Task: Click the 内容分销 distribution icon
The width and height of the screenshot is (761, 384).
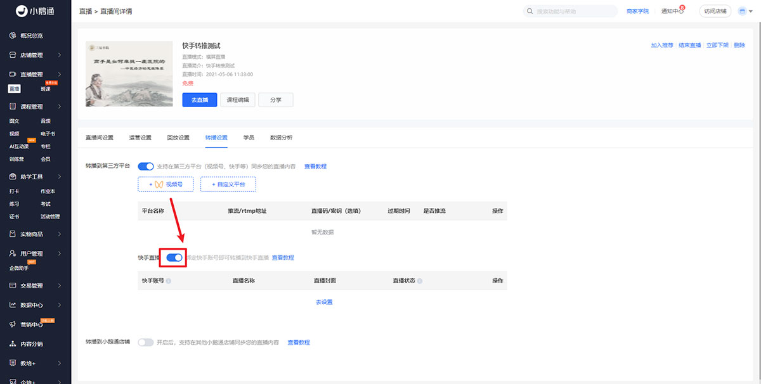Action: (13, 344)
